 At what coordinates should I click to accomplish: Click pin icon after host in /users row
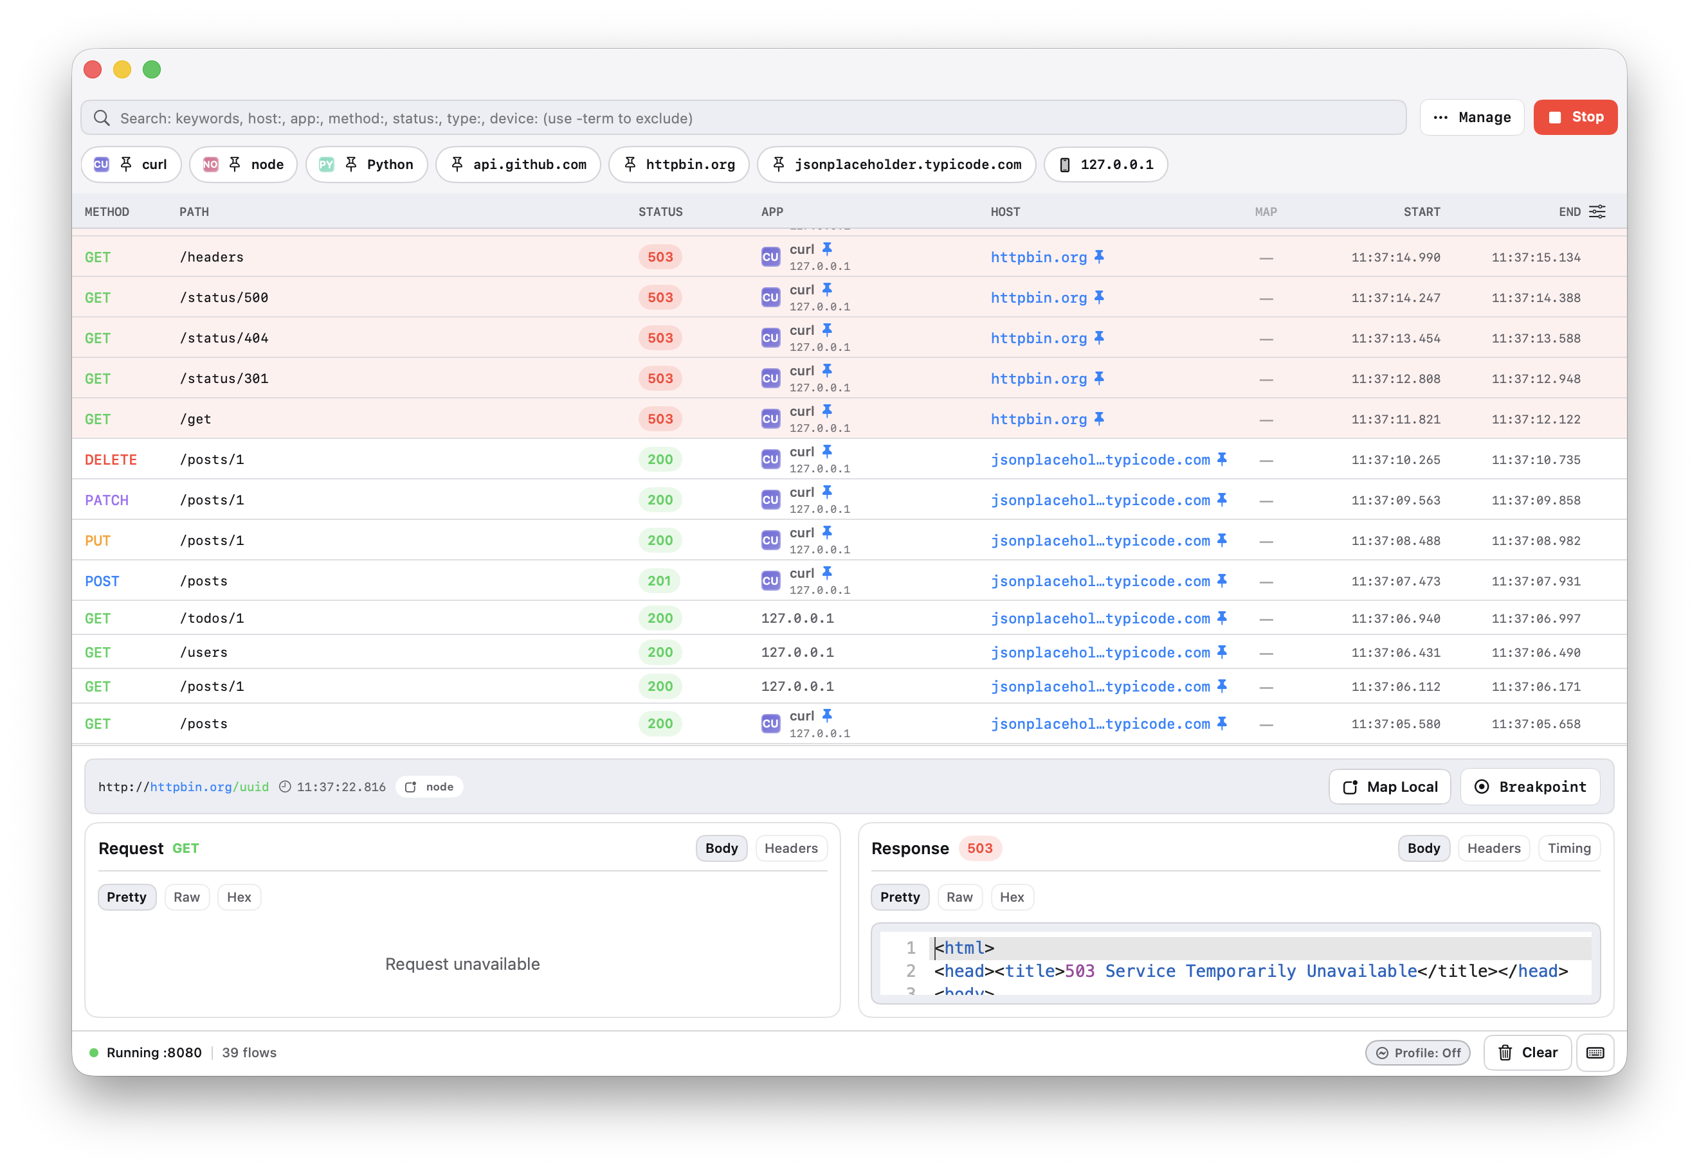click(x=1222, y=652)
